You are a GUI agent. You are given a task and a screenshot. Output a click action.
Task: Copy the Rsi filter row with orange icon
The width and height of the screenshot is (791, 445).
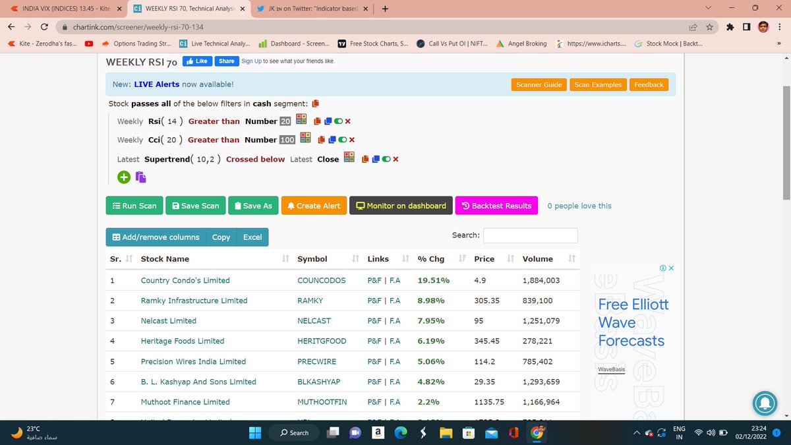(317, 121)
